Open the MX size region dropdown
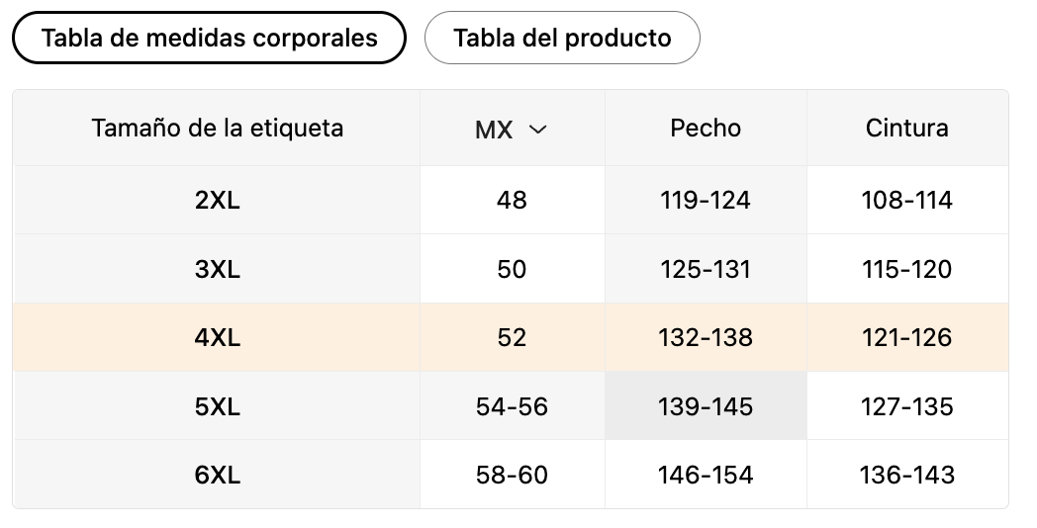The height and width of the screenshot is (528, 1037). click(512, 129)
